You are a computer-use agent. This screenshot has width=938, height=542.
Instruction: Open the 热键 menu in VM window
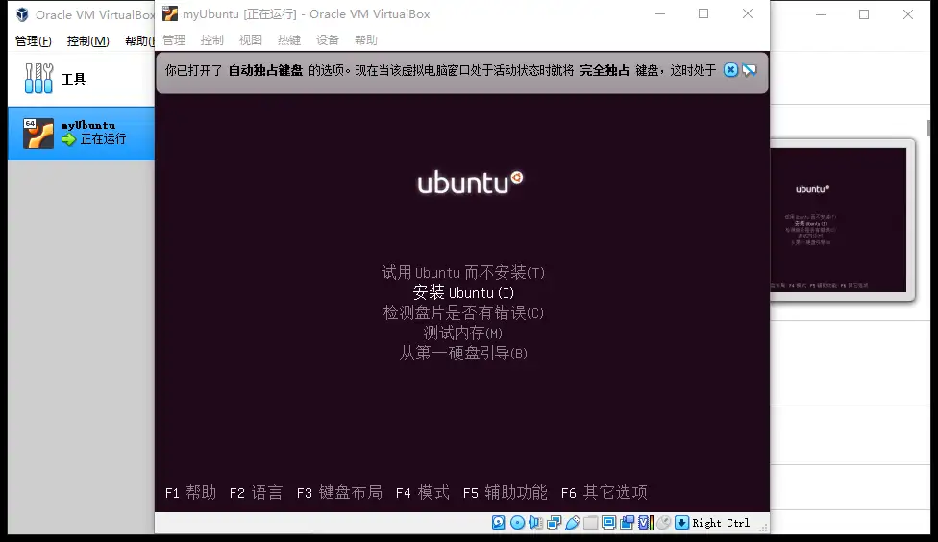[x=288, y=40]
